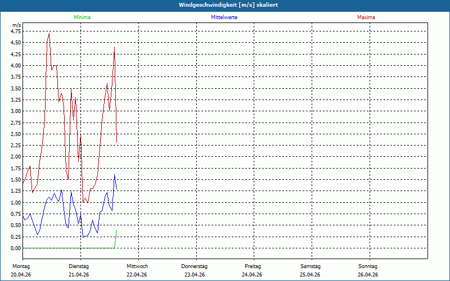Select the Dienstag 21.04.26 axis label

[79, 270]
